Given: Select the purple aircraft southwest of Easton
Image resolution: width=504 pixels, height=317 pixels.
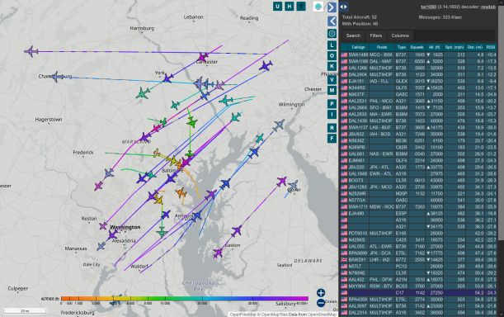Looking at the screenshot, I should coord(218,253).
